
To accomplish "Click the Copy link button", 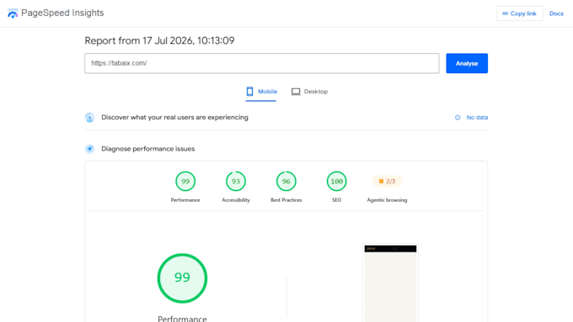I will click(519, 13).
